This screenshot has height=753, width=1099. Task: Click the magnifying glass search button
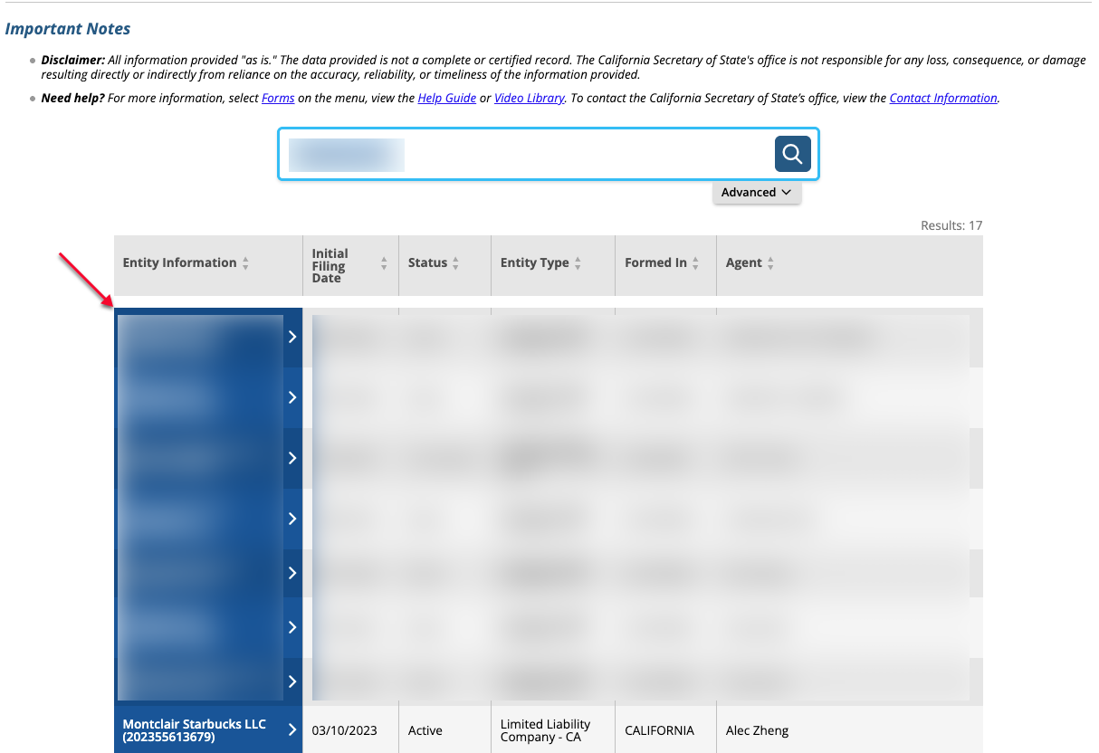tap(792, 154)
